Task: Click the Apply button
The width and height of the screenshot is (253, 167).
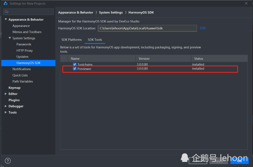Action: (219, 161)
